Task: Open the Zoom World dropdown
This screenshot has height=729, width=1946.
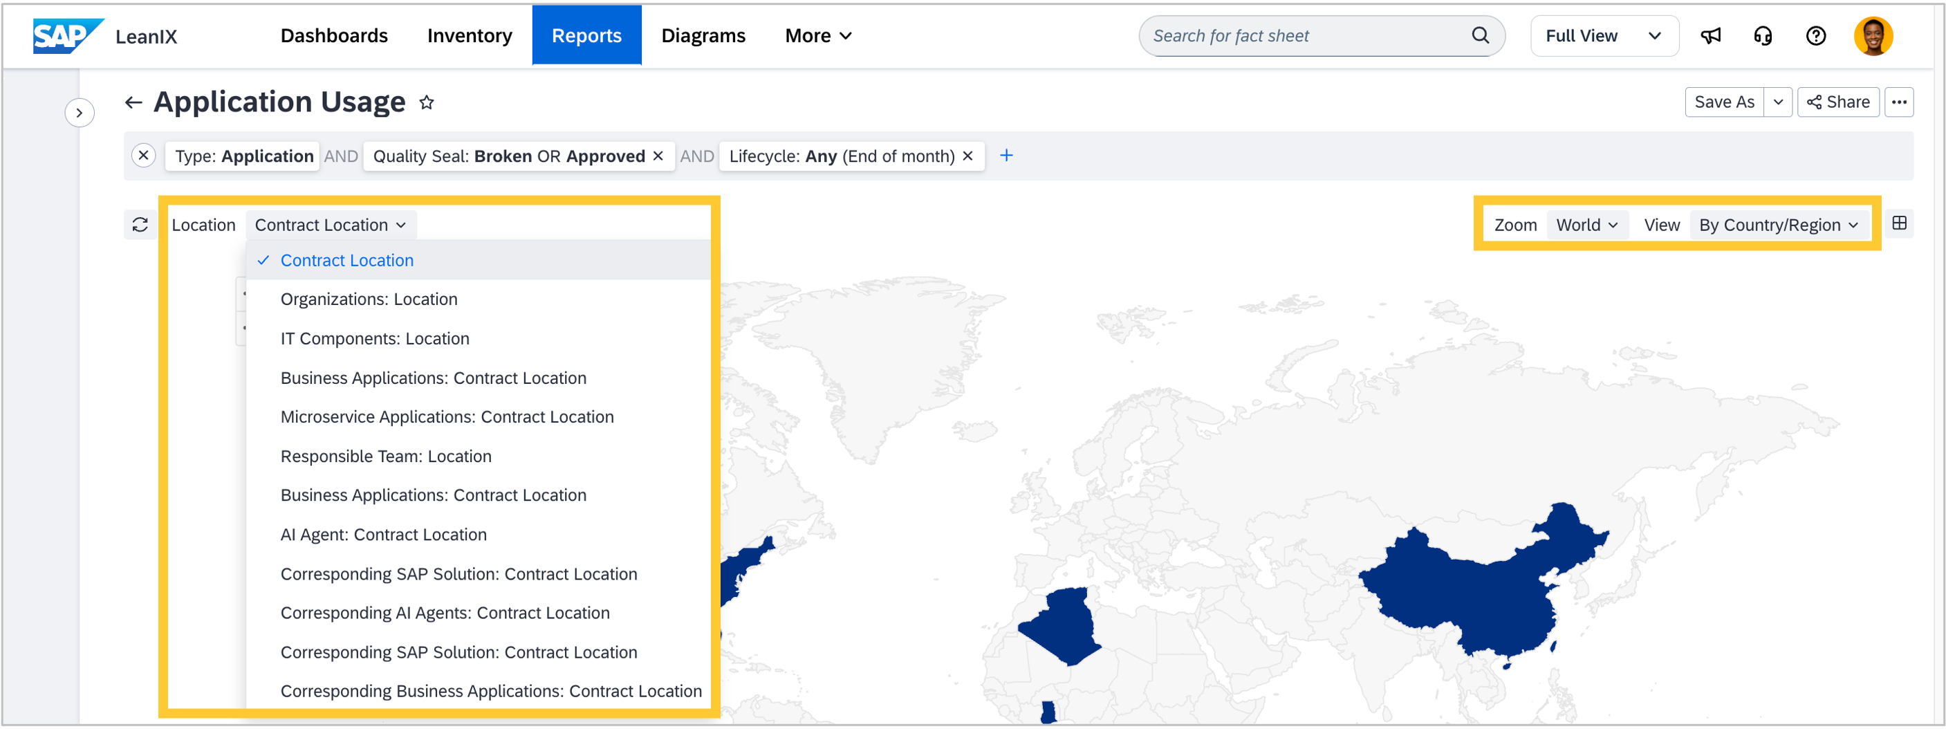Action: 1586,225
